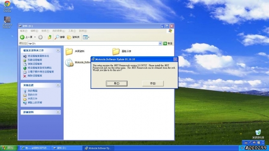This screenshot has width=269, height=151.
Task: Collapse the Other Places (其他位置) panel
Action: click(58, 85)
